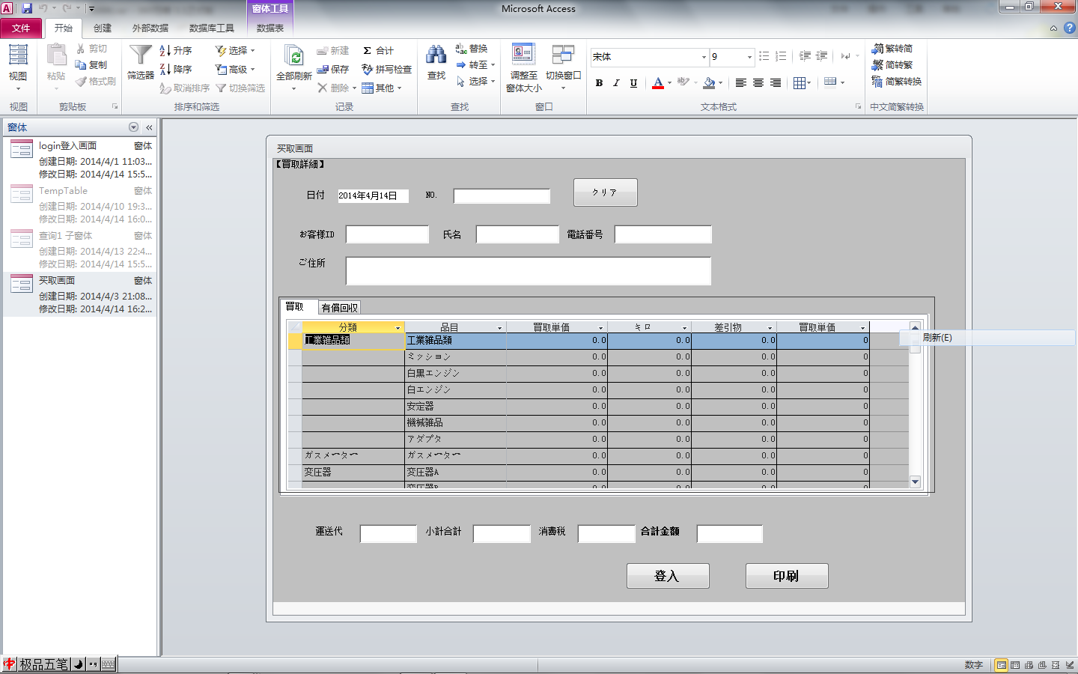The height and width of the screenshot is (674, 1078).
Task: Toggle italic formatting
Action: [x=616, y=83]
